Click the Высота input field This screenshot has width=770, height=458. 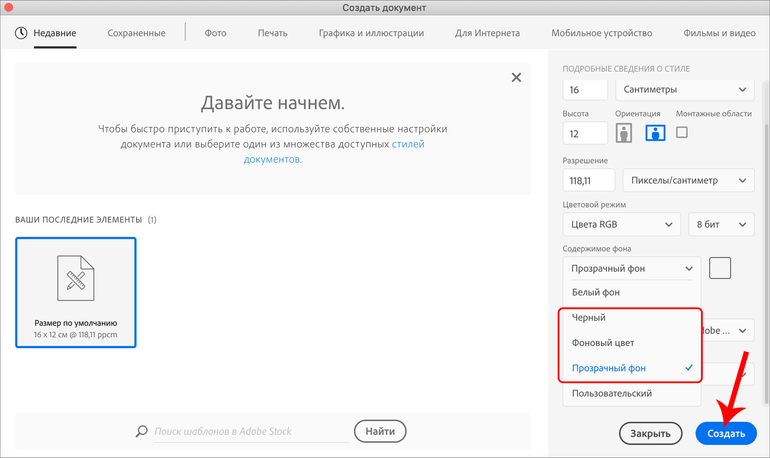[585, 134]
